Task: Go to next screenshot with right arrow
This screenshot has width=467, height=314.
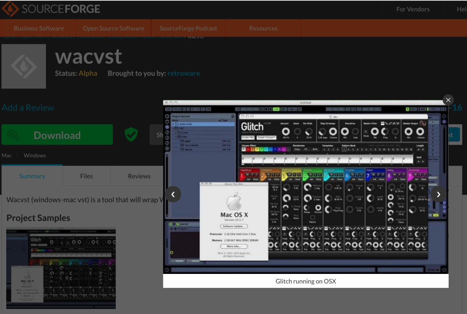Action: coord(439,194)
